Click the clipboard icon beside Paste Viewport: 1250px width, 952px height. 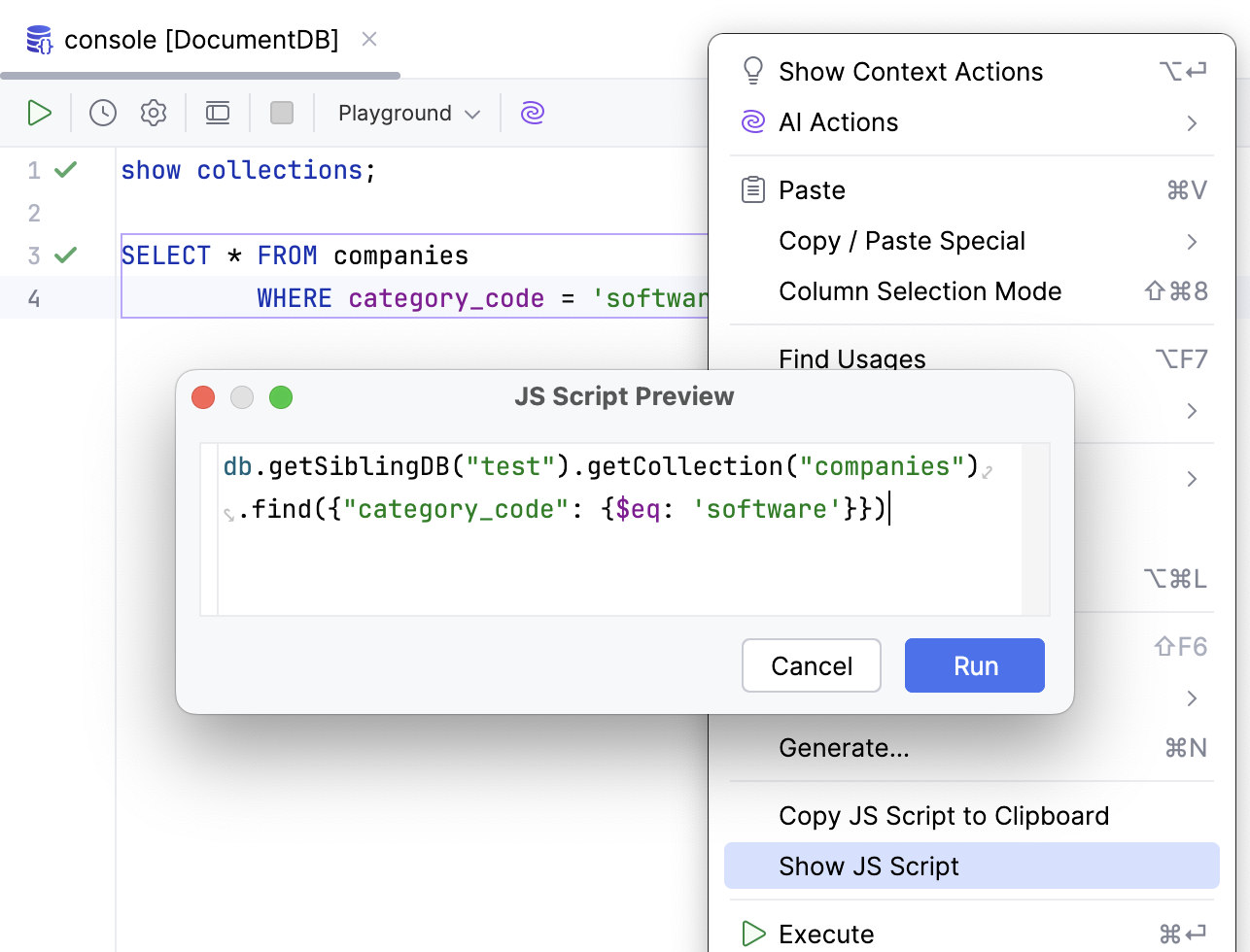[x=752, y=189]
